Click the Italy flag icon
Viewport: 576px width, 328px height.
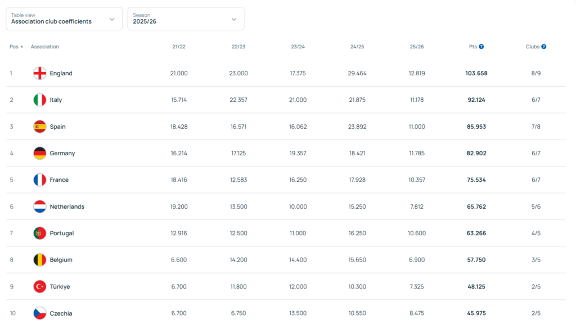(x=39, y=100)
